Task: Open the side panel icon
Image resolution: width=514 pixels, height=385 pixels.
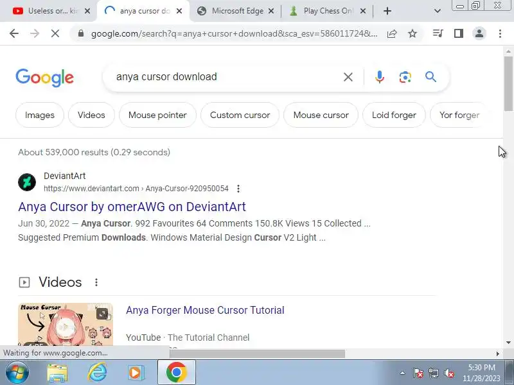Action: point(459,33)
